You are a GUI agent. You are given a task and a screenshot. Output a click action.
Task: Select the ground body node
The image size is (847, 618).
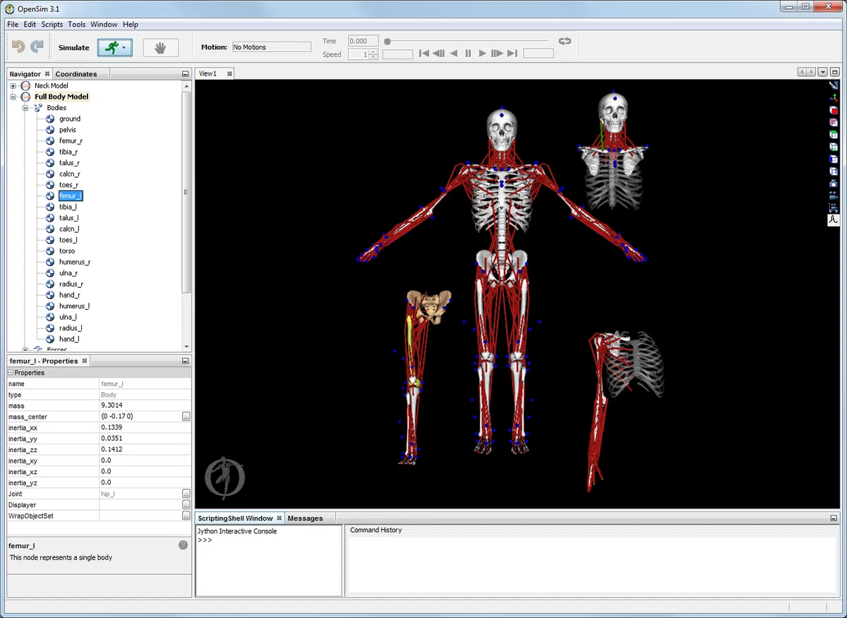(x=70, y=119)
